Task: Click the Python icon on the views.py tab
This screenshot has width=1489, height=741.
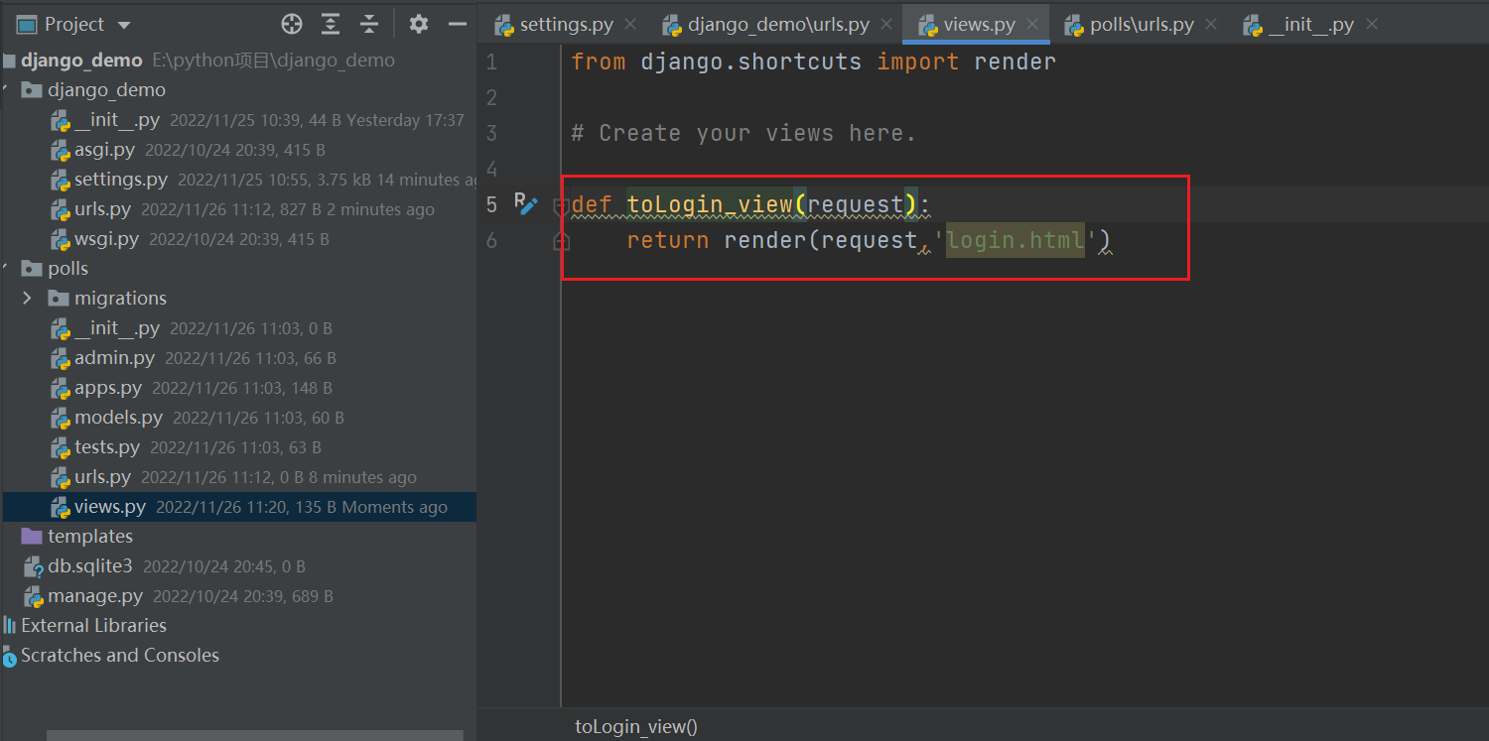Action: pos(928,26)
